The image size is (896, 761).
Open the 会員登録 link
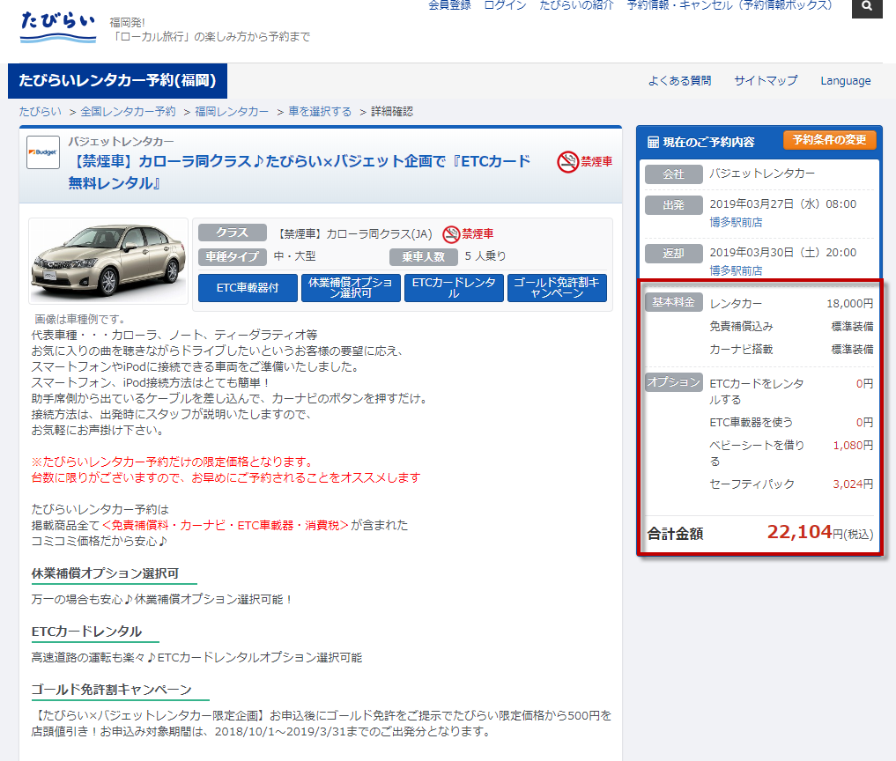449,5
